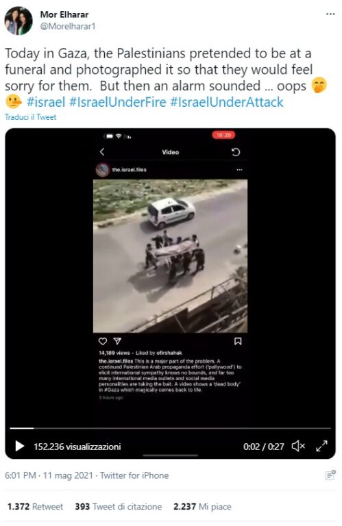This screenshot has width=342, height=526.
Task: Tap the back arrow in embedded video
Action: pyautogui.click(x=102, y=152)
